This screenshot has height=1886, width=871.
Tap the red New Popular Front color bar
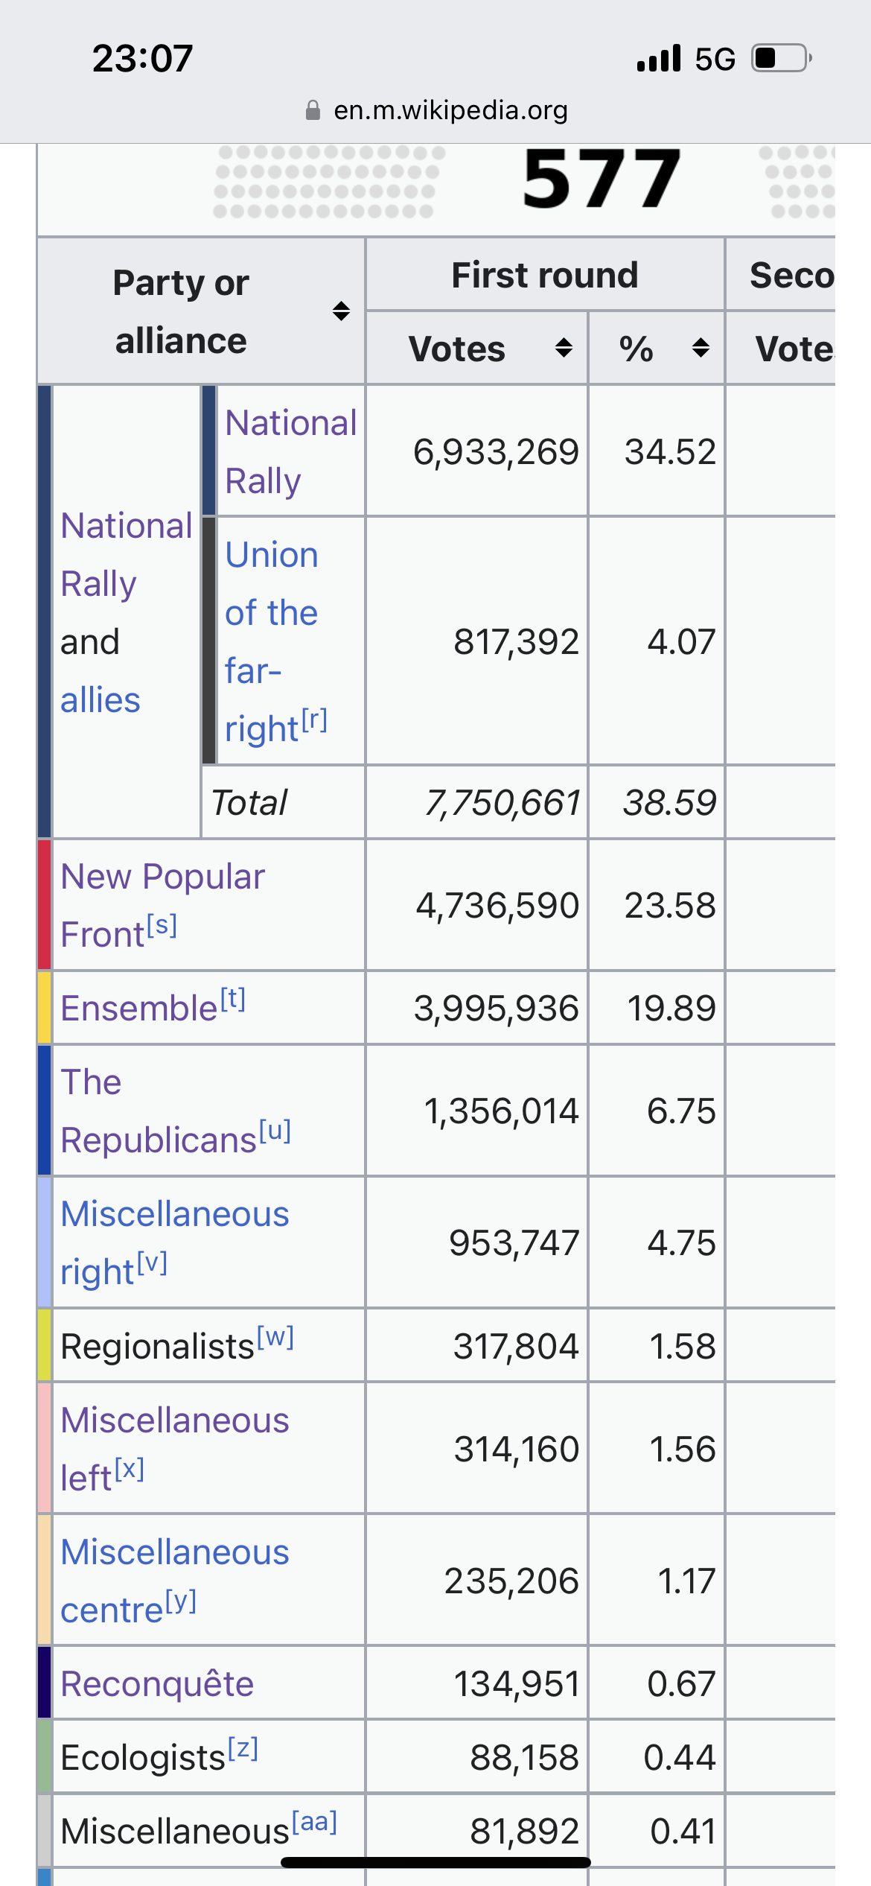pyautogui.click(x=45, y=905)
